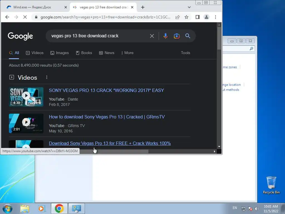The image size is (285, 214).
Task: Play the 4:39 Sony Vegas video thumbnail
Action: point(26,97)
